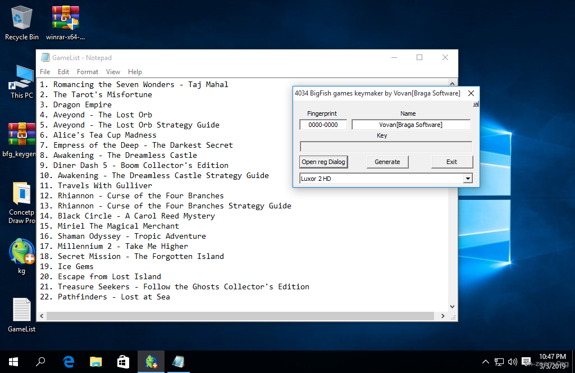Select the winrar-x64 installer desktop icon

pos(65,22)
